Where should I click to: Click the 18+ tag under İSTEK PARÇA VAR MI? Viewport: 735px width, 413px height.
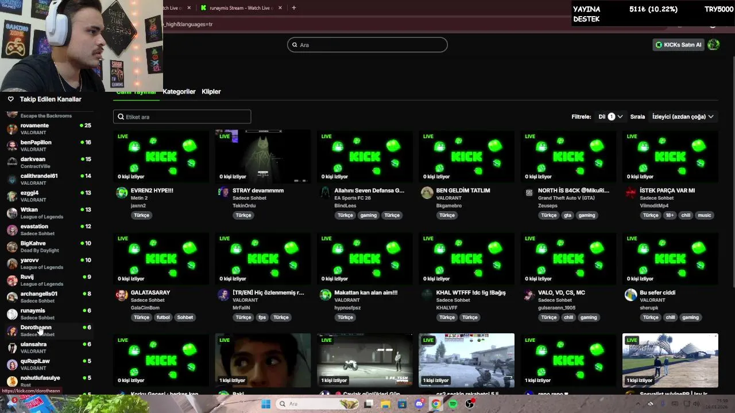(670, 215)
